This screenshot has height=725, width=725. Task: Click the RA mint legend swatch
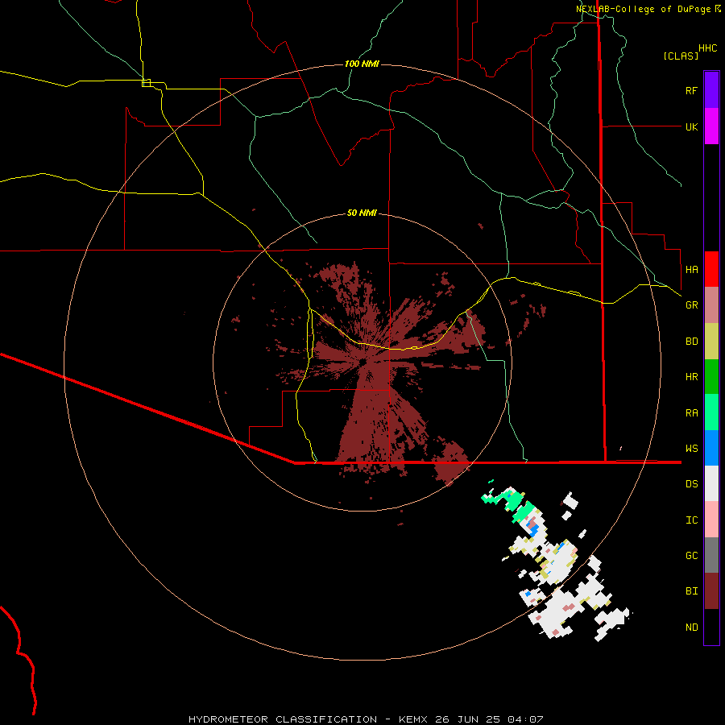(x=711, y=412)
